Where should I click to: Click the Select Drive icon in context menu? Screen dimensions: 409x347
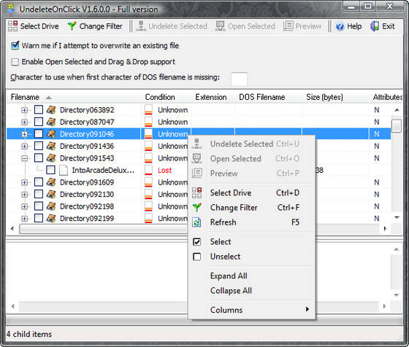click(196, 193)
